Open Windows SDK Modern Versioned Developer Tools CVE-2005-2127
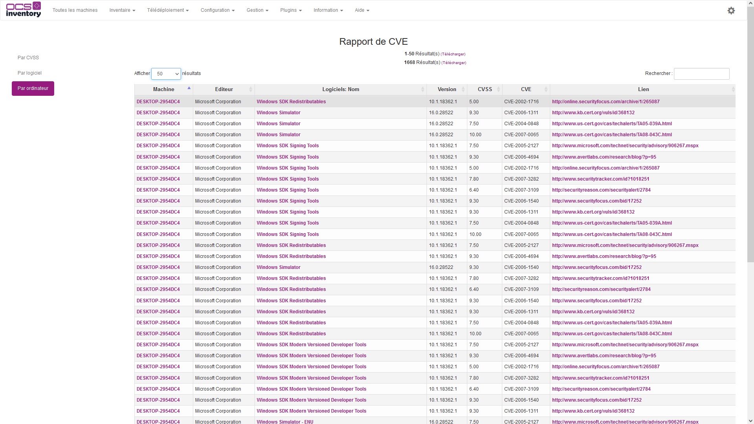This screenshot has height=424, width=754. tap(311, 345)
